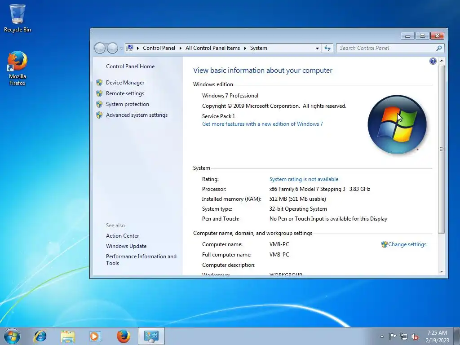
Task: Open the address bar history dropdown
Action: click(317, 49)
